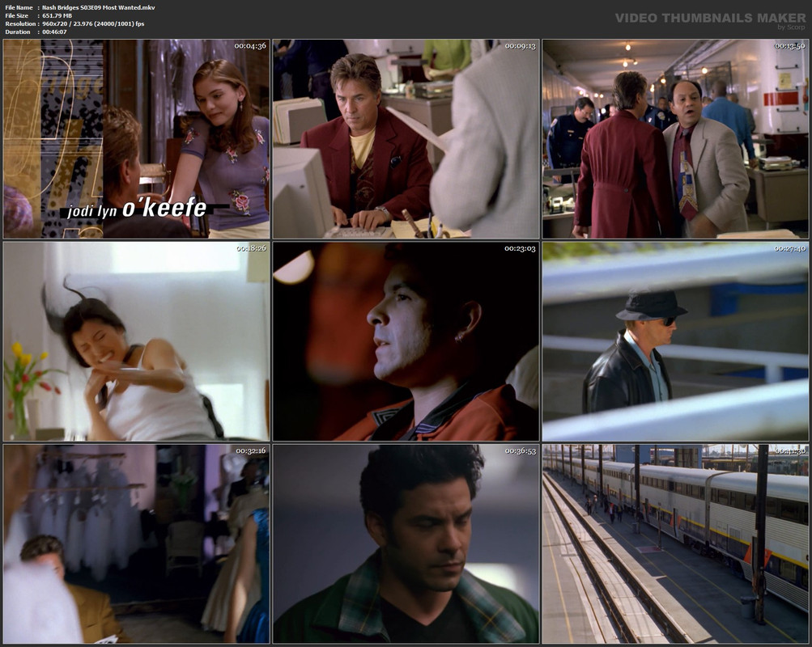Click the 00:27:40 man in hat thumbnail
Screen dimensions: 812x647
tap(675, 341)
